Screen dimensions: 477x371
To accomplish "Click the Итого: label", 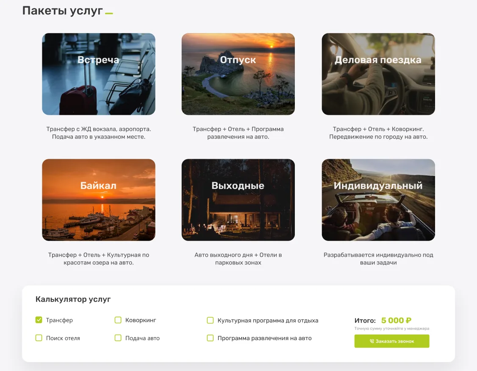I will [365, 321].
